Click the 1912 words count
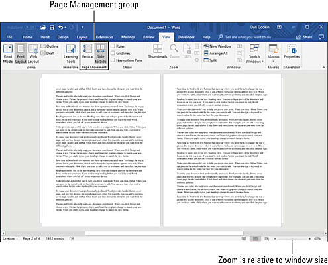 (55, 238)
